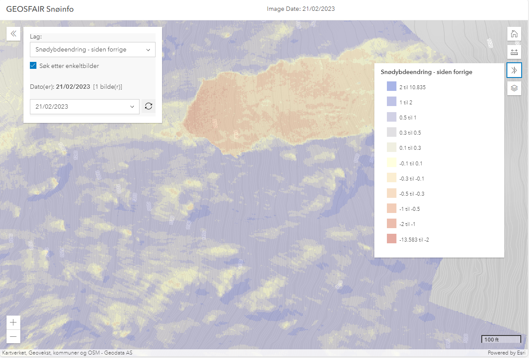Click the '-1 til -0.5' legend swatch
The height and width of the screenshot is (358, 529).
coord(392,209)
